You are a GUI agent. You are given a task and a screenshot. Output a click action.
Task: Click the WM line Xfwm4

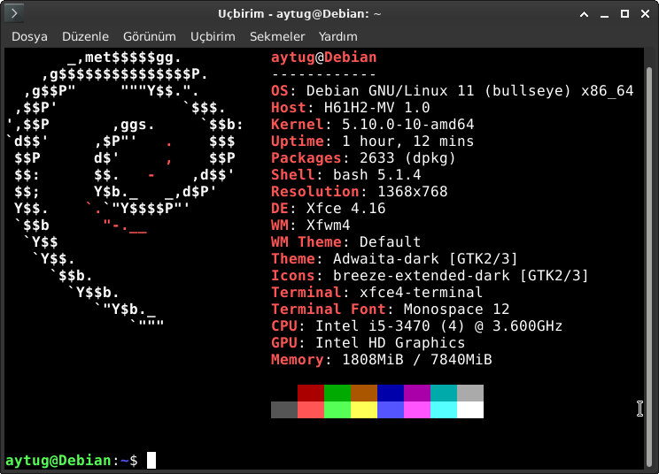click(x=311, y=225)
